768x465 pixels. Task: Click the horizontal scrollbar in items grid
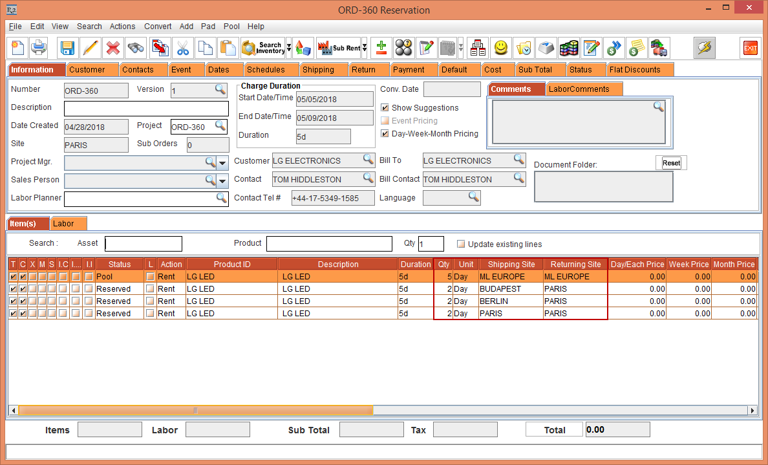[x=195, y=411]
